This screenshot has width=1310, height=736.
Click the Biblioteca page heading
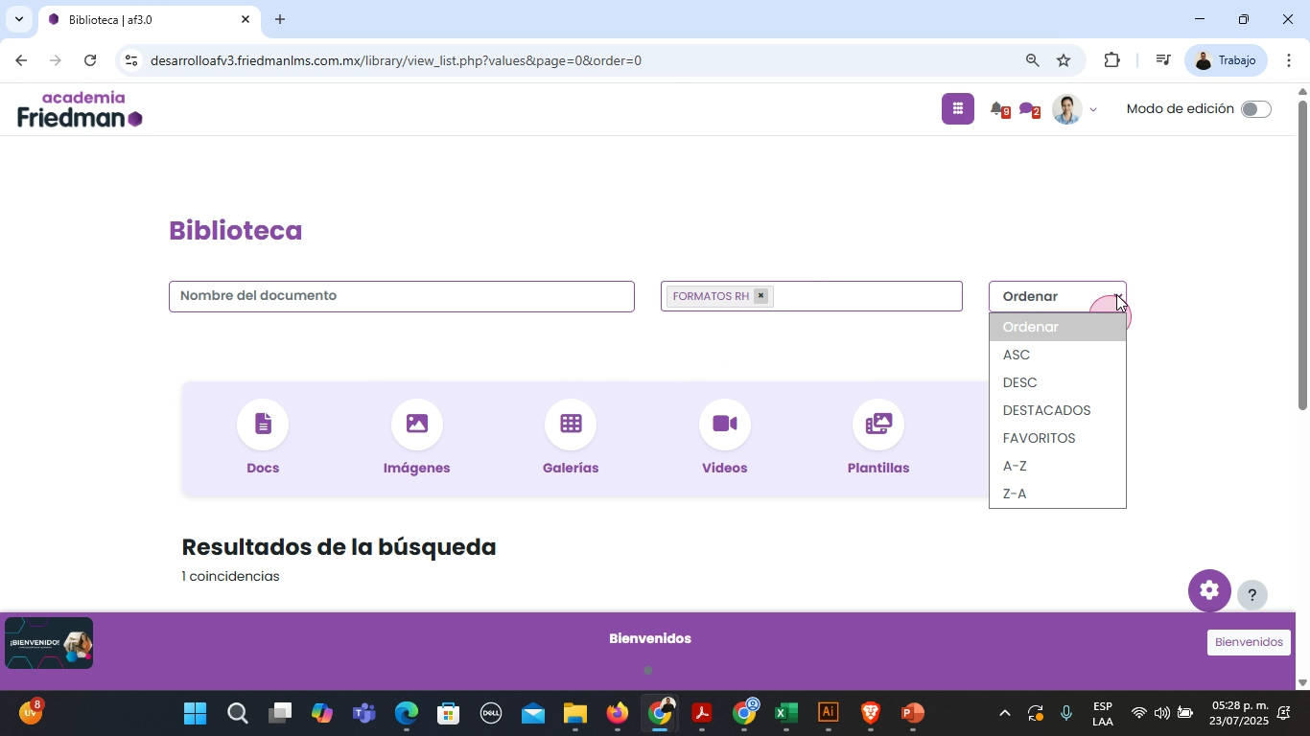pyautogui.click(x=236, y=231)
